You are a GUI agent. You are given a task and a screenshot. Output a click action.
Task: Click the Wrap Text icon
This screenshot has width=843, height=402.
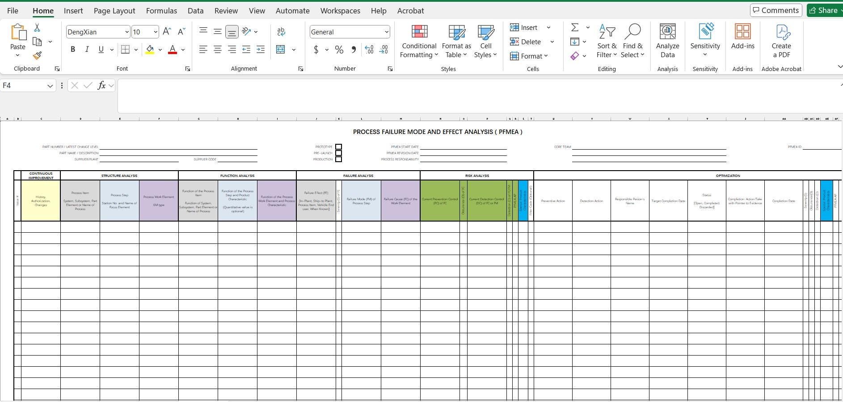coord(281,31)
